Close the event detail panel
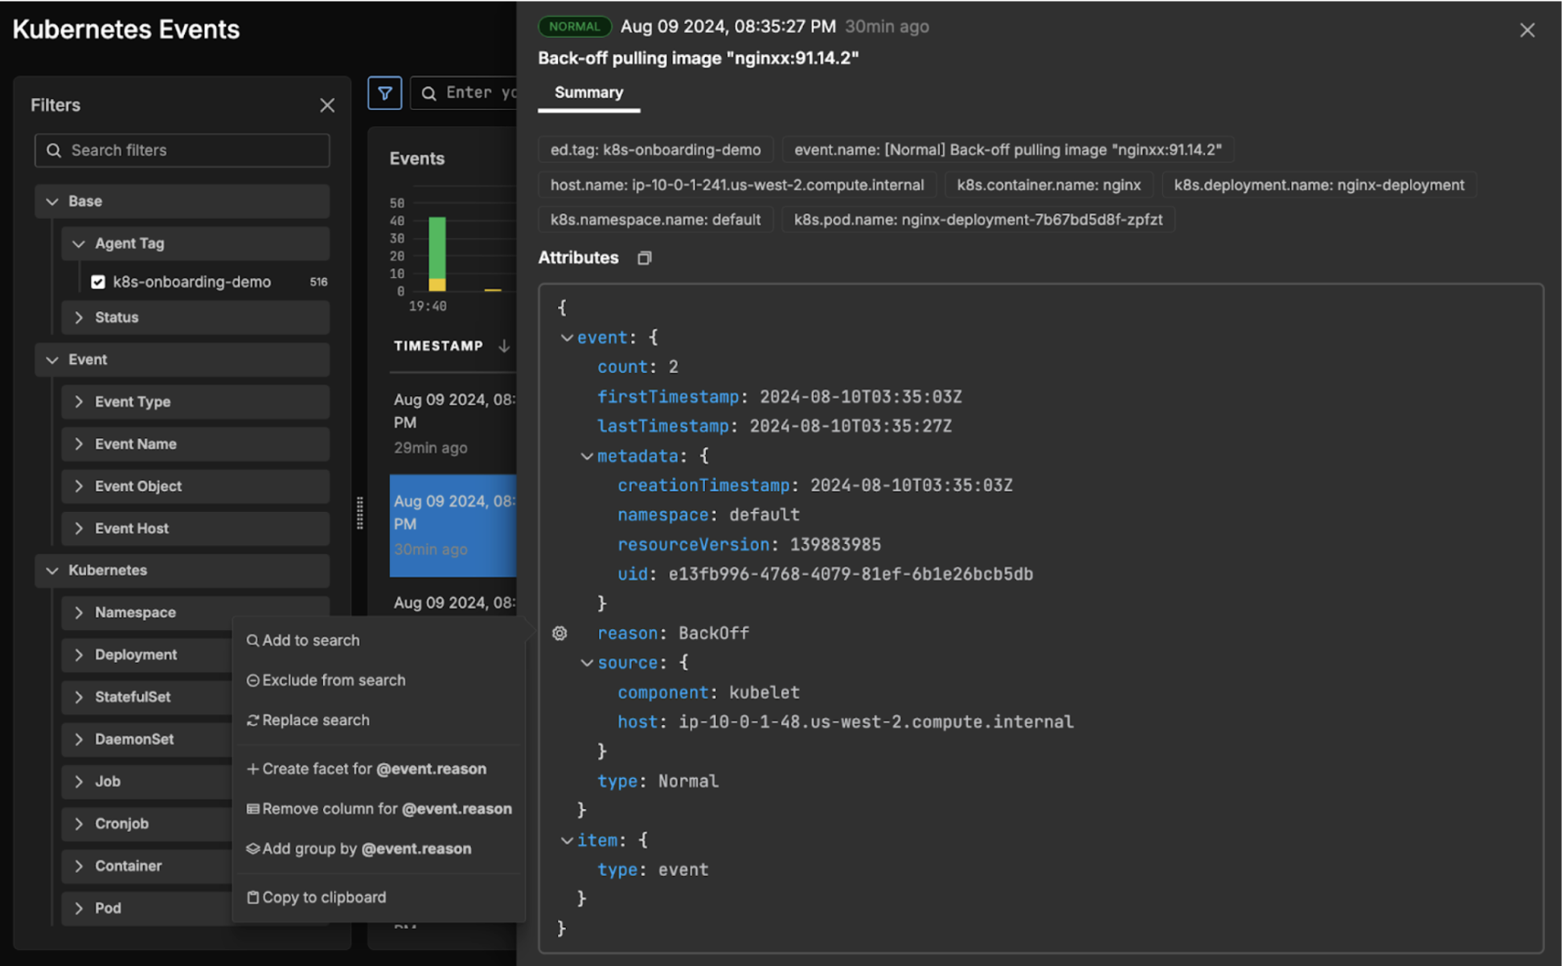 [x=1527, y=31]
